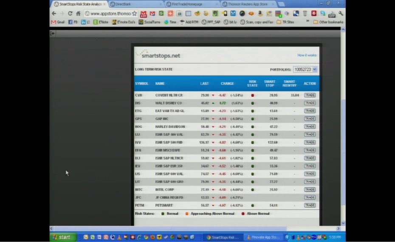Click TRADE button for INTC row
This screenshot has width=395, height=242.
(310, 190)
